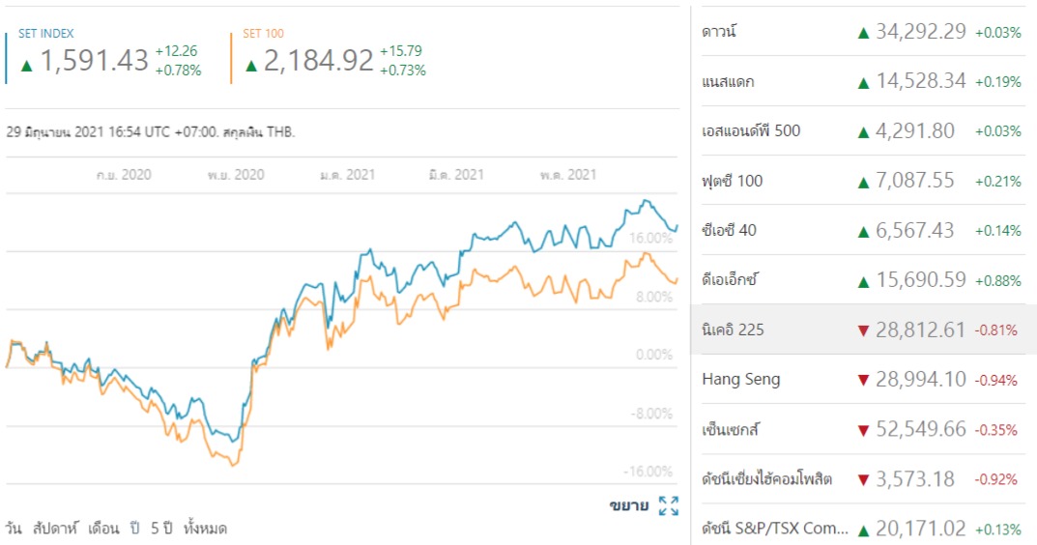Click the SET INDEX series label
Viewport: 1037px width, 545px height.
tap(45, 34)
